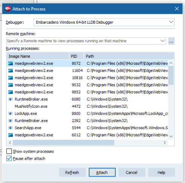Click process list scroll up arrow
Image resolution: width=185 pixels, height=183 pixels.
[x=171, y=63]
